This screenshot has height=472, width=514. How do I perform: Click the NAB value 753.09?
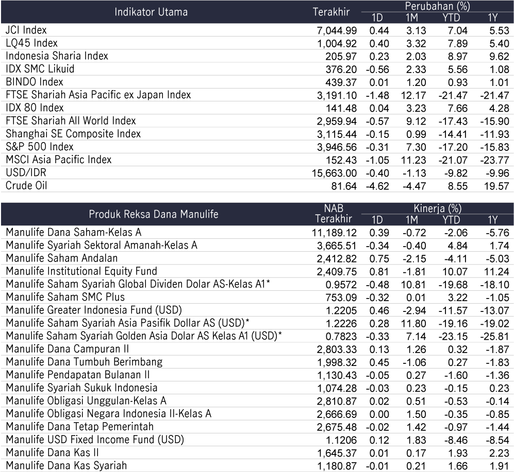[x=341, y=298]
